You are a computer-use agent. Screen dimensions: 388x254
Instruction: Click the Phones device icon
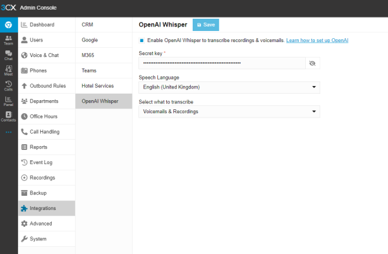point(25,70)
